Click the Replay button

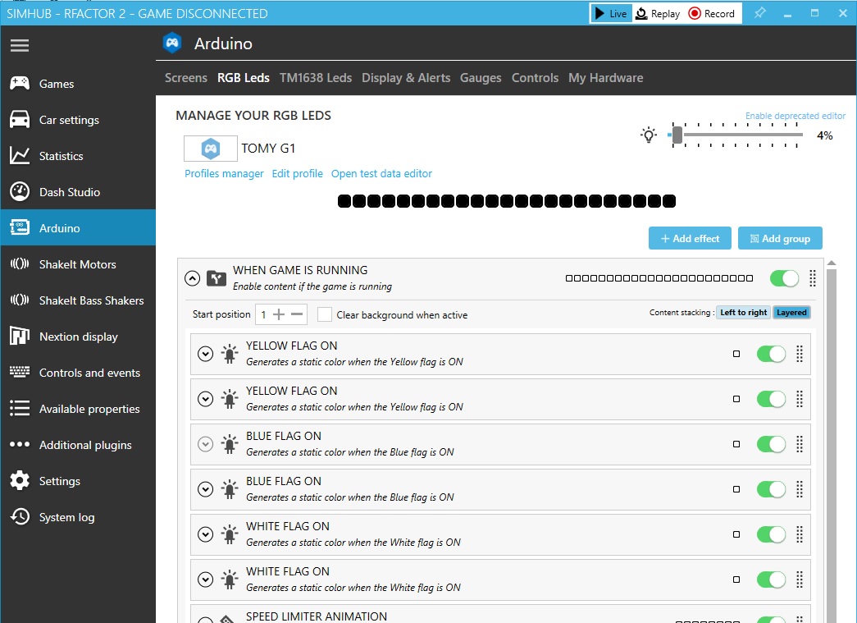tap(658, 14)
